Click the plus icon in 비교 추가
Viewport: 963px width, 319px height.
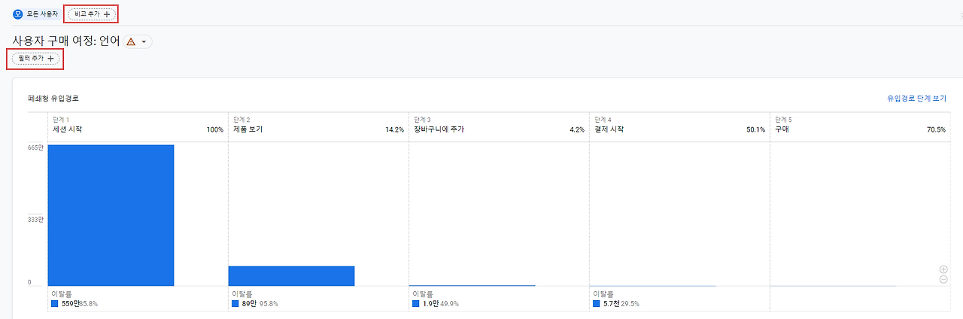(x=107, y=14)
